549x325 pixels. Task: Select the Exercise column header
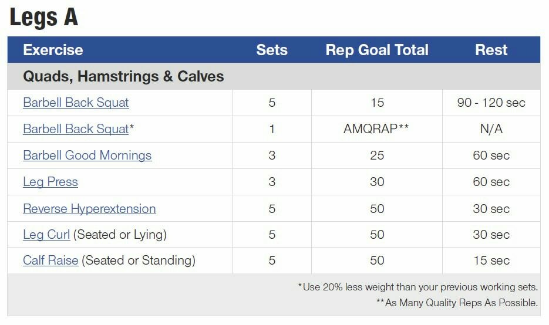point(53,50)
